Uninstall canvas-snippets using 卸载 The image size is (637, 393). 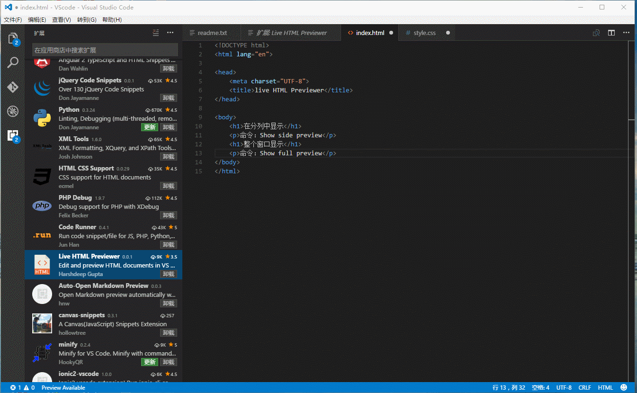[x=168, y=333]
